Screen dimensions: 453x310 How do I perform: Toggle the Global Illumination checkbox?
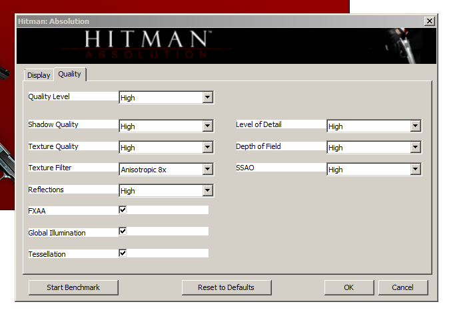(x=123, y=231)
